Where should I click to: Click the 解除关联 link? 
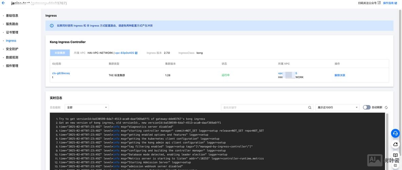click(x=340, y=75)
